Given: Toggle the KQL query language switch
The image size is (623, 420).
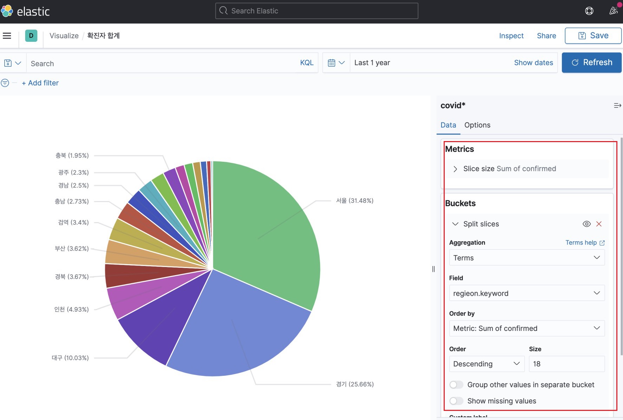Looking at the screenshot, I should (307, 63).
